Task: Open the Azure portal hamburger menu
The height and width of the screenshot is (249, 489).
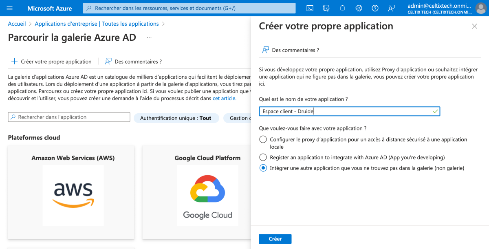Action: point(10,8)
